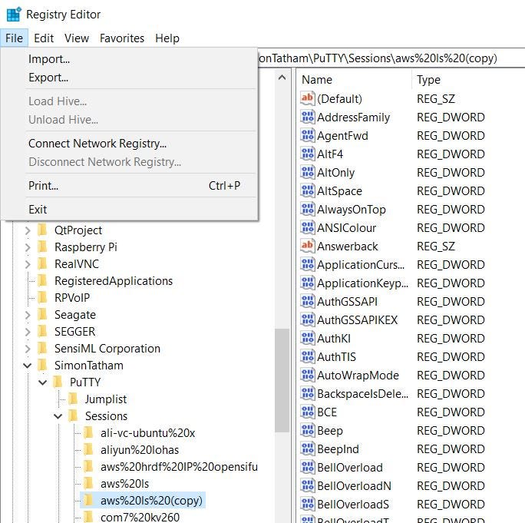Choose Print... from the File menu
This screenshot has height=523, width=525.
pos(130,186)
